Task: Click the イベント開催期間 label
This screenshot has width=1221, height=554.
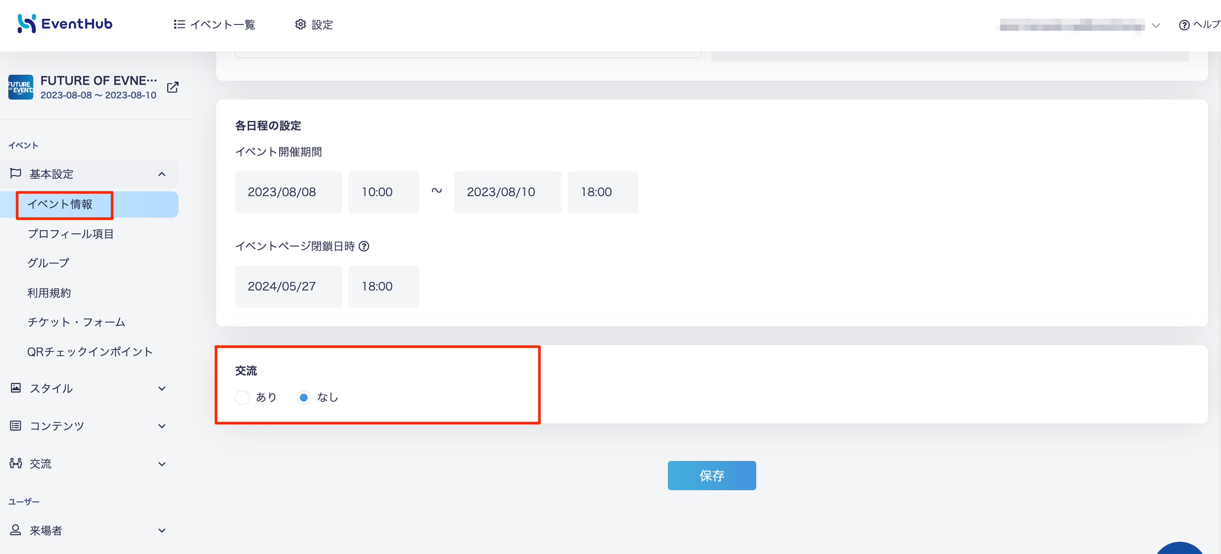Action: coord(278,152)
